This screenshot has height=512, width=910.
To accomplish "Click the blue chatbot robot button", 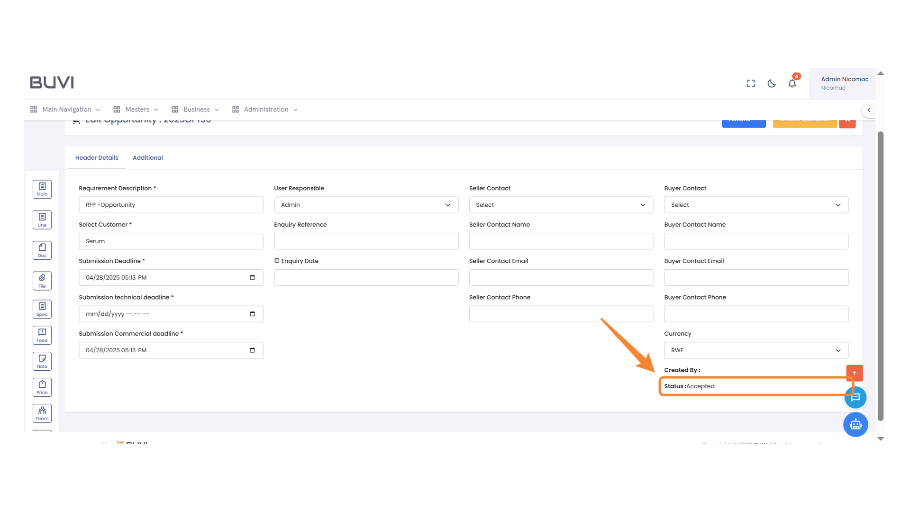I will [x=855, y=424].
